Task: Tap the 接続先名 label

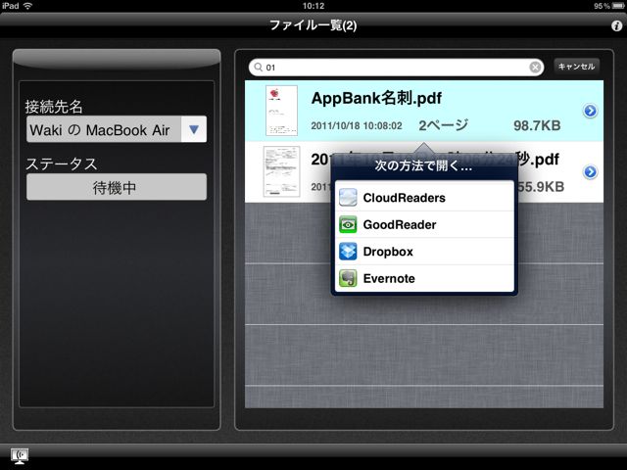Action: [54, 107]
